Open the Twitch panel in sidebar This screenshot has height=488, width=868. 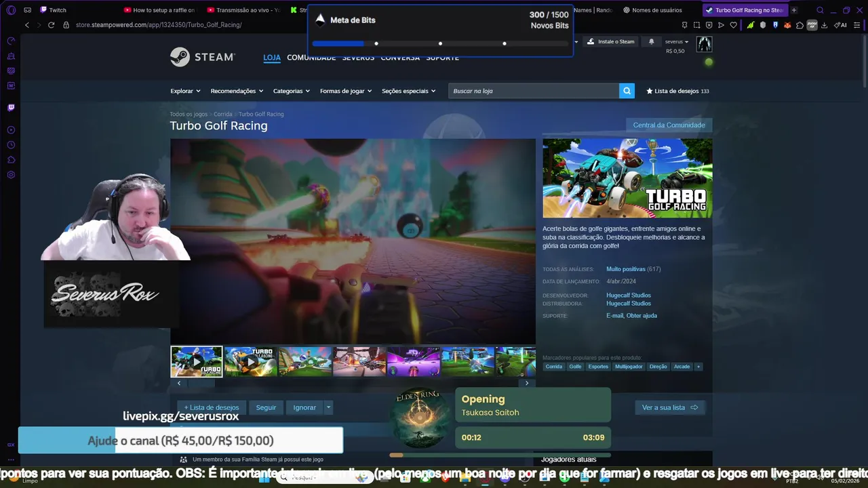[x=11, y=108]
